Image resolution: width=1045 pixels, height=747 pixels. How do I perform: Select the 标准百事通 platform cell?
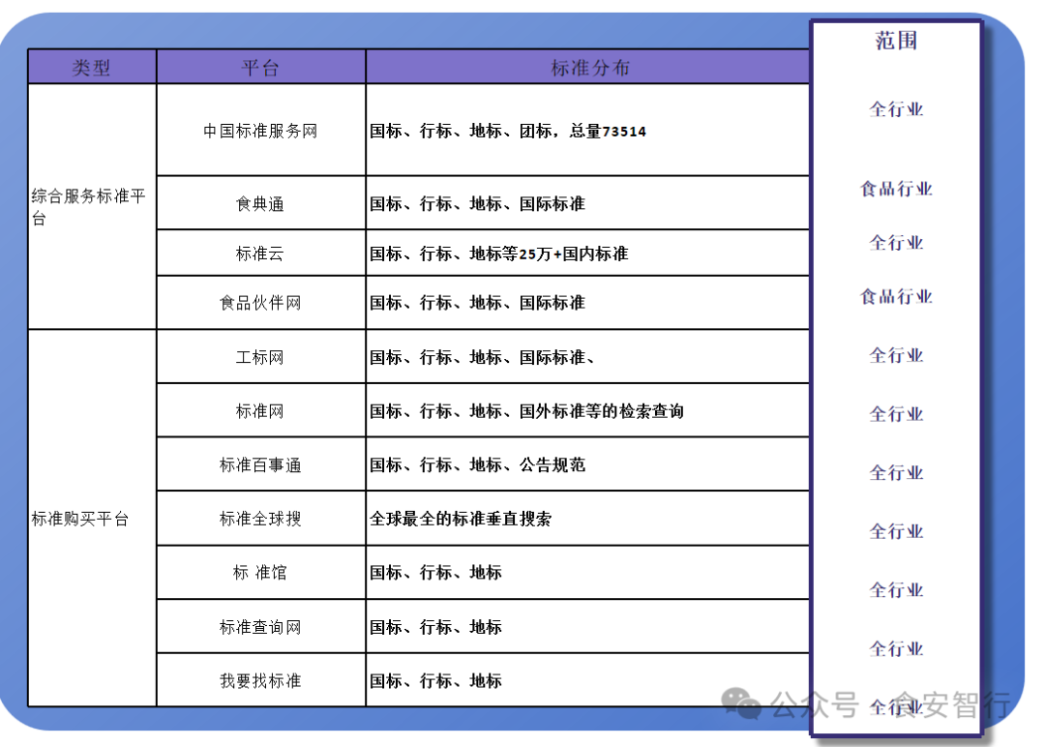click(260, 464)
